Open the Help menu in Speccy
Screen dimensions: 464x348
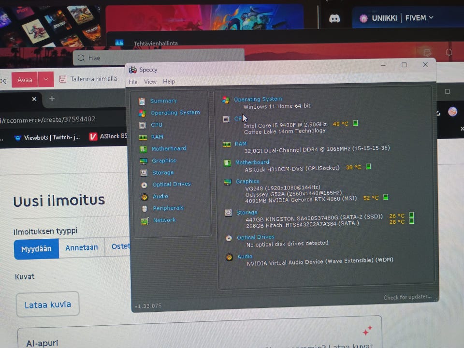[169, 81]
